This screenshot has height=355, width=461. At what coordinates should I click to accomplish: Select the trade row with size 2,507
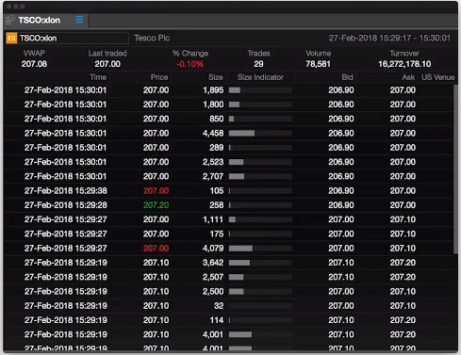tap(228, 277)
